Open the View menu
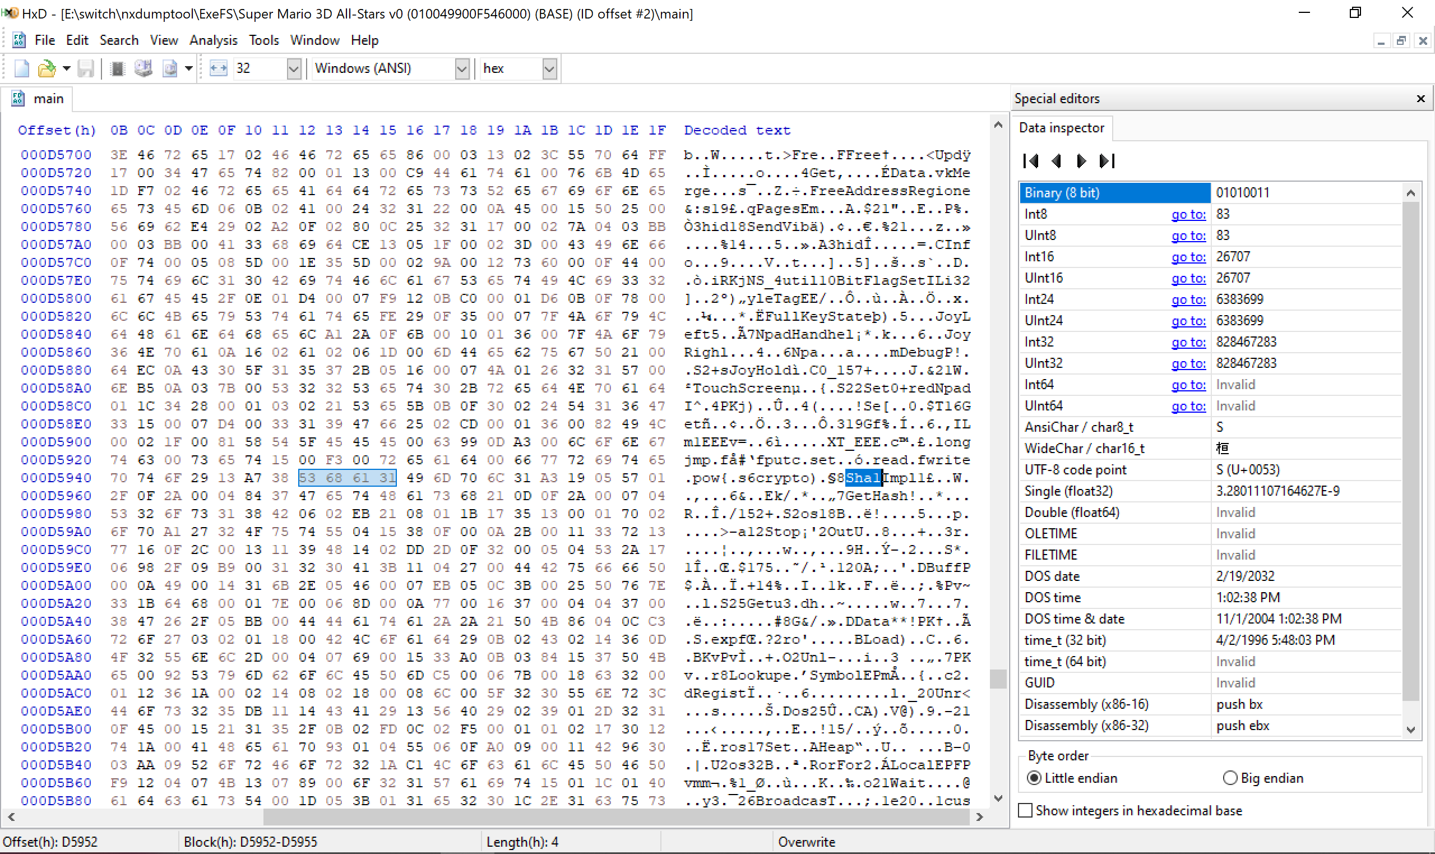The height and width of the screenshot is (854, 1435). tap(164, 40)
